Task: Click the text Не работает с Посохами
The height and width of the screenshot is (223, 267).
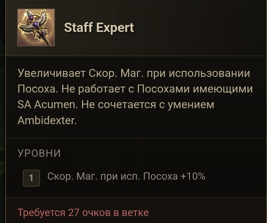Action: pos(126,89)
